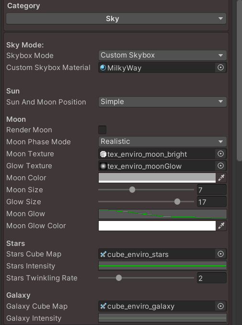
Task: Open object picker for Custom Skybox Material
Action: pyautogui.click(x=220, y=68)
